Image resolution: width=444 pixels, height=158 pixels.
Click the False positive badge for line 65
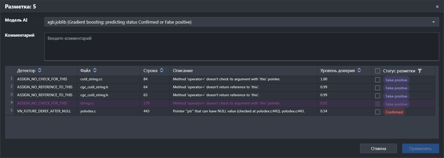pyautogui.click(x=396, y=96)
